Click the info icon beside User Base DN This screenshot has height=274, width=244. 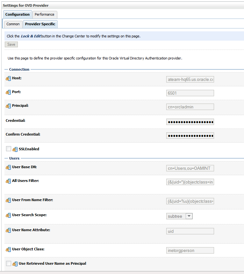(8, 167)
